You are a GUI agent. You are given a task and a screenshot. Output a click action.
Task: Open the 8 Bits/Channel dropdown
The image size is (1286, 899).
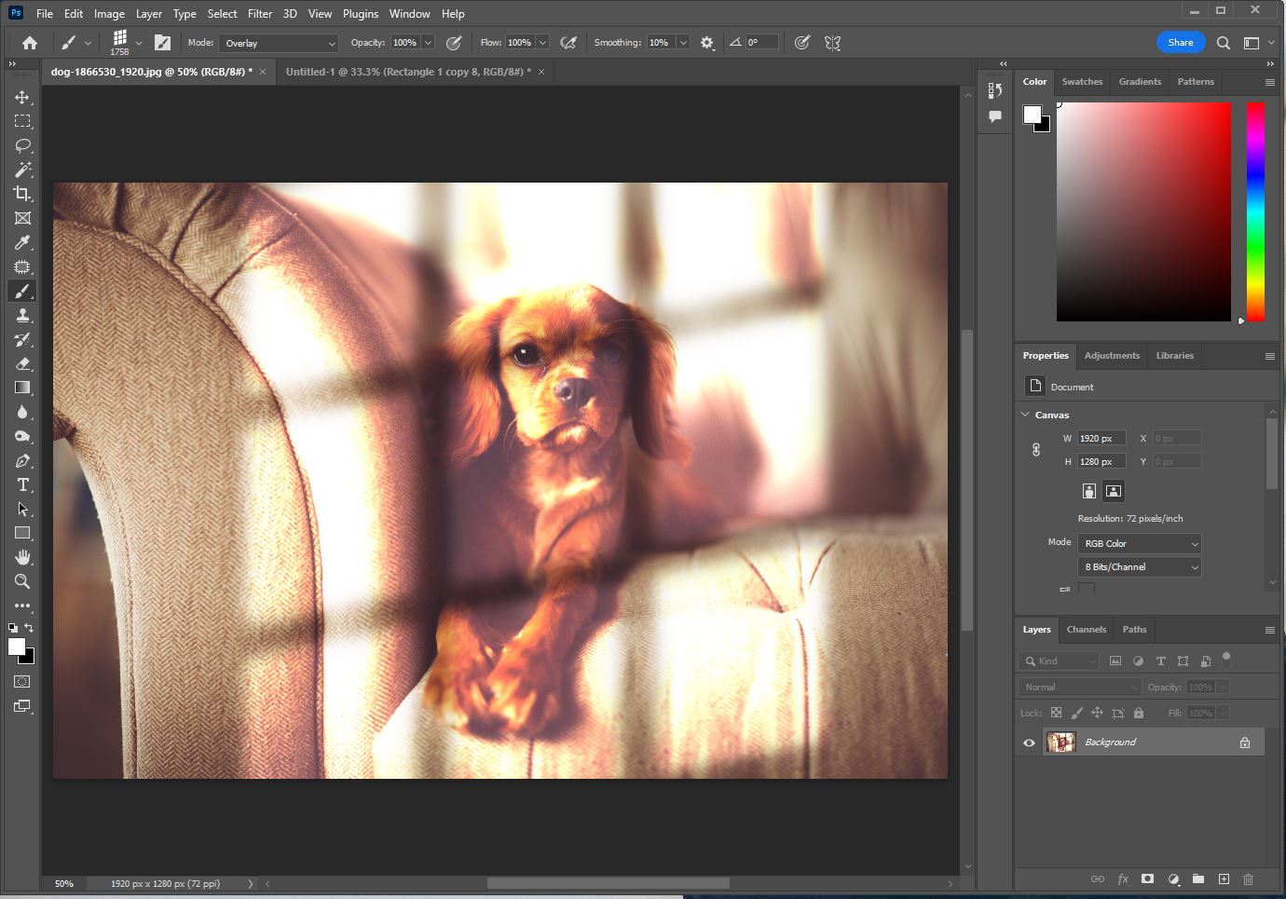coord(1140,566)
